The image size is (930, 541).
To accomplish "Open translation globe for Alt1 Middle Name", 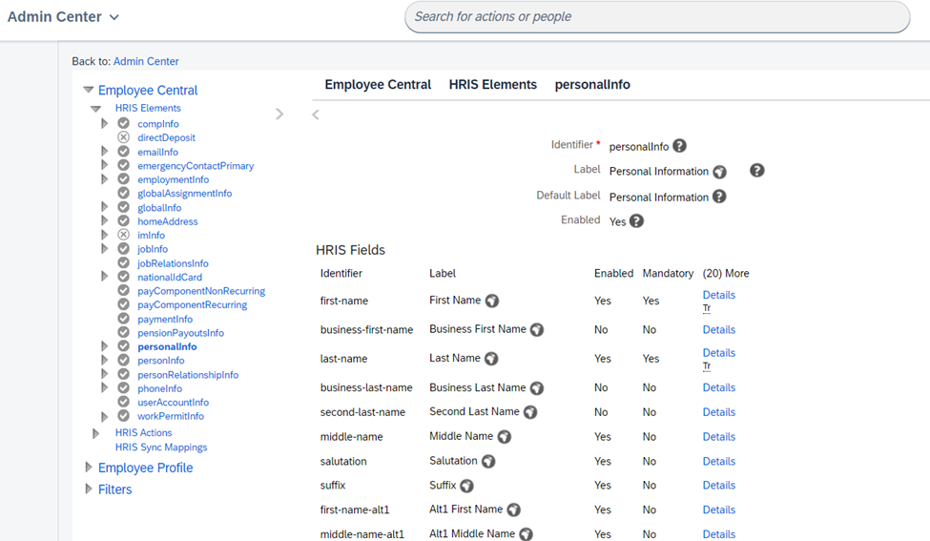I will coord(527,534).
